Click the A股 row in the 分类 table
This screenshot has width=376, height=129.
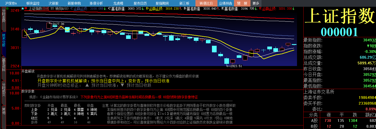(340, 121)
